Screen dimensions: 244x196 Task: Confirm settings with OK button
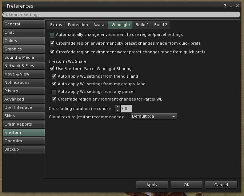coord(187,185)
